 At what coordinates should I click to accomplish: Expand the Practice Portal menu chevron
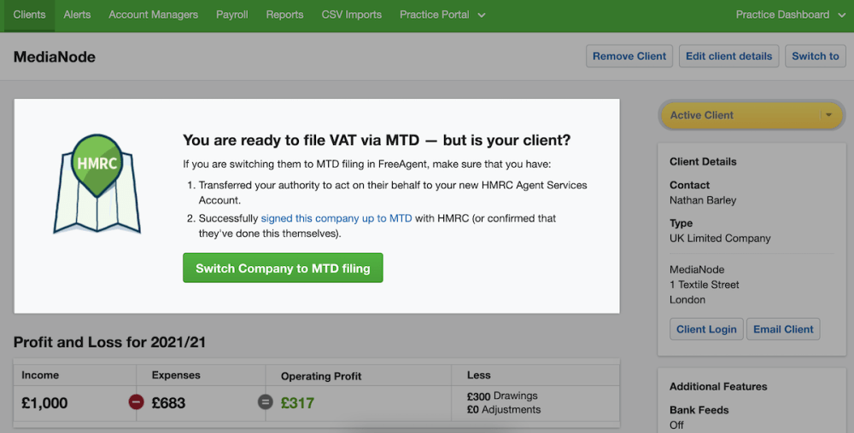coord(482,15)
